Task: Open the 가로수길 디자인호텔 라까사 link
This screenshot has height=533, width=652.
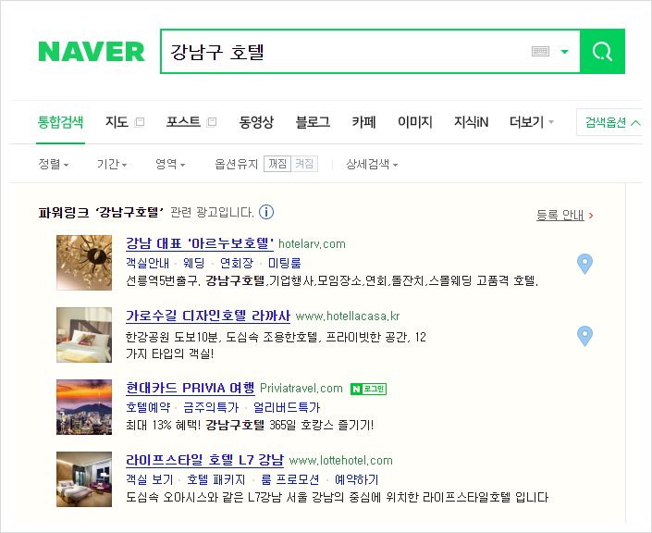Action: pyautogui.click(x=208, y=316)
